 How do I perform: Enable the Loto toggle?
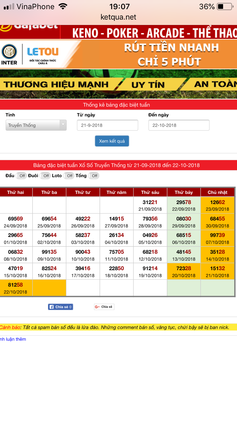69,176
